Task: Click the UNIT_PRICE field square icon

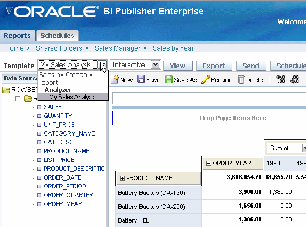Action: pyautogui.click(x=39, y=125)
